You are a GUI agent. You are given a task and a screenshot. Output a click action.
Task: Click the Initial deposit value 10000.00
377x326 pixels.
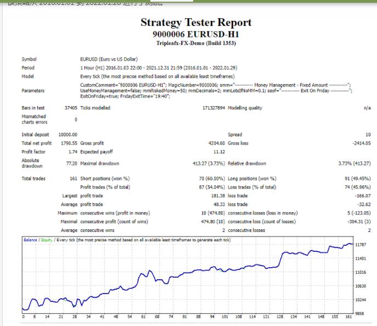[67, 135]
